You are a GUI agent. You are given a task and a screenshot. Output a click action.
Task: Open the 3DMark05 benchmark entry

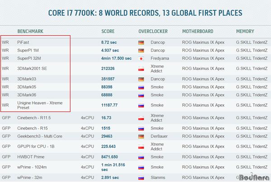(27, 87)
